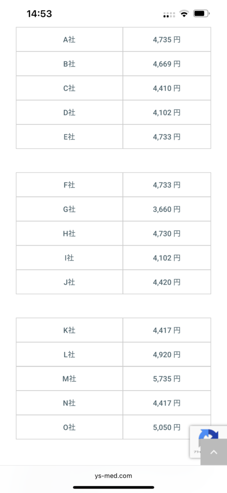The image size is (227, 493).
Task: Tap the 4,420 円 price for J社
Action: point(167,282)
